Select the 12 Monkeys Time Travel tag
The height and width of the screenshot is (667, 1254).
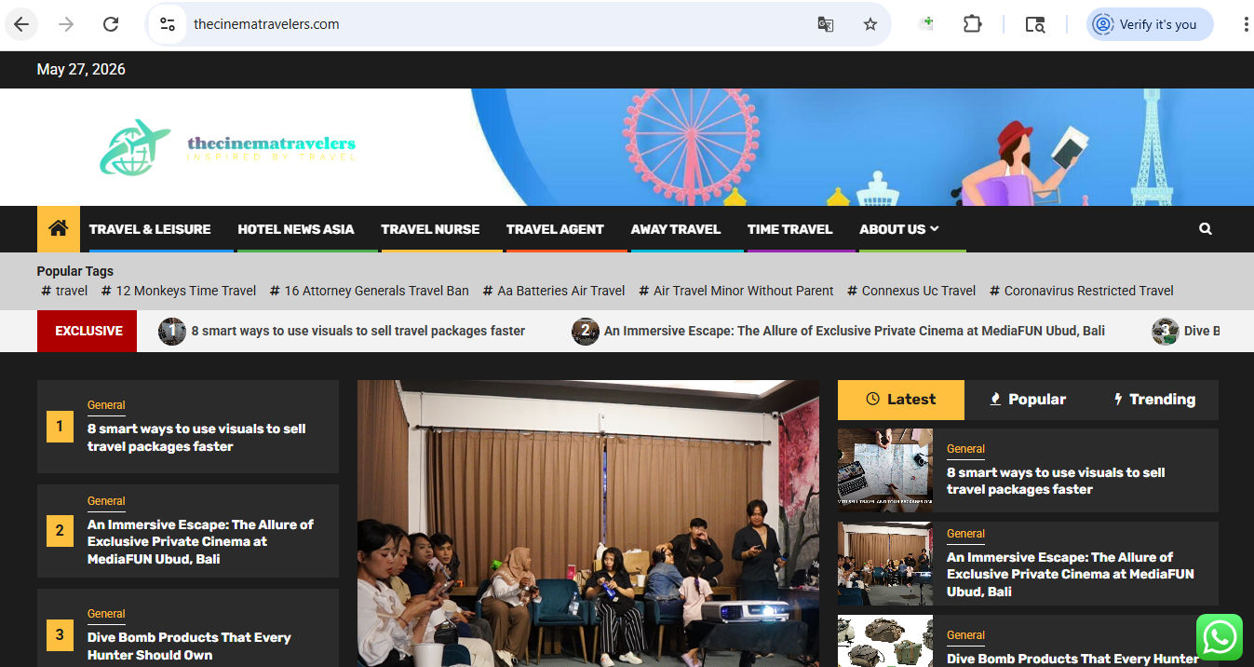(179, 291)
